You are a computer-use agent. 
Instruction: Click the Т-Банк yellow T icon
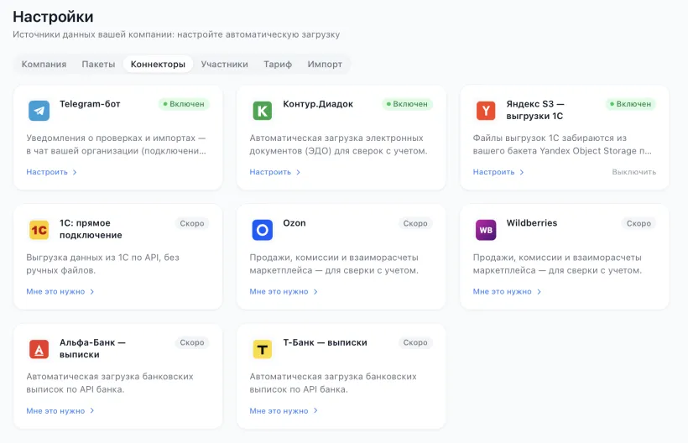coord(262,349)
